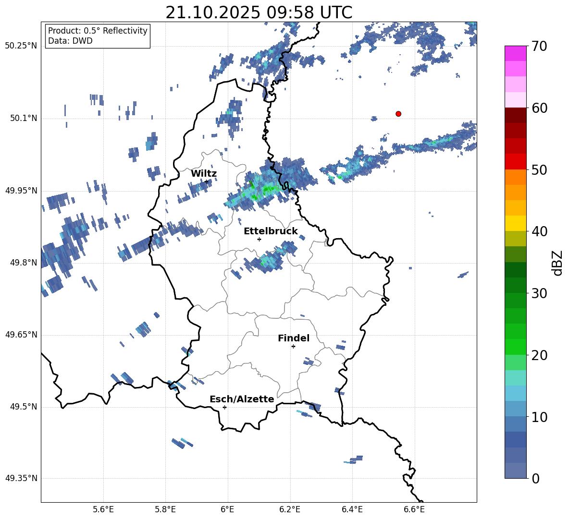Click the Findel location cross marker
The image size is (569, 519).
click(293, 347)
